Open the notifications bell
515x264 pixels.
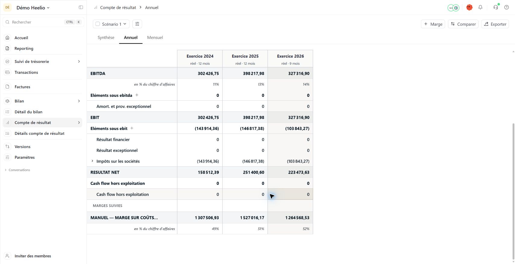[x=480, y=8]
